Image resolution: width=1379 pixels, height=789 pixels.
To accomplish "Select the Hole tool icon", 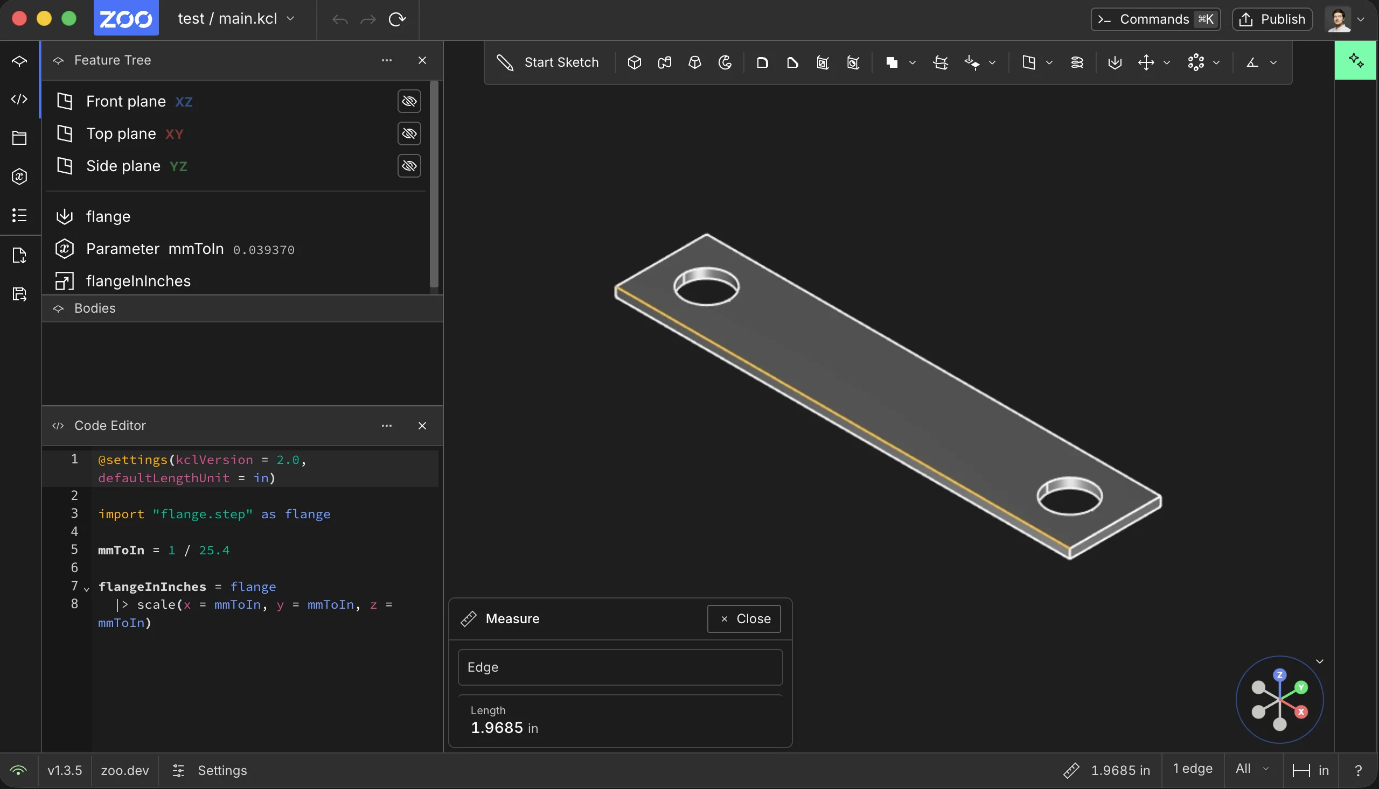I will (853, 62).
